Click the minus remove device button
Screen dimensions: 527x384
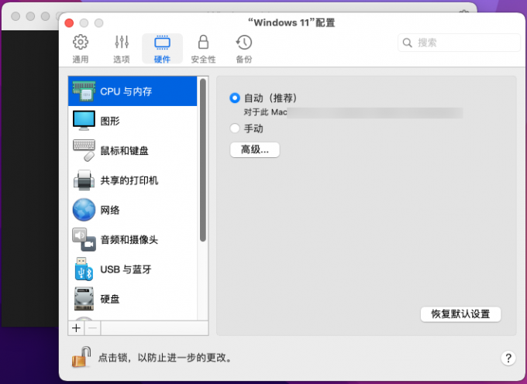(x=92, y=328)
